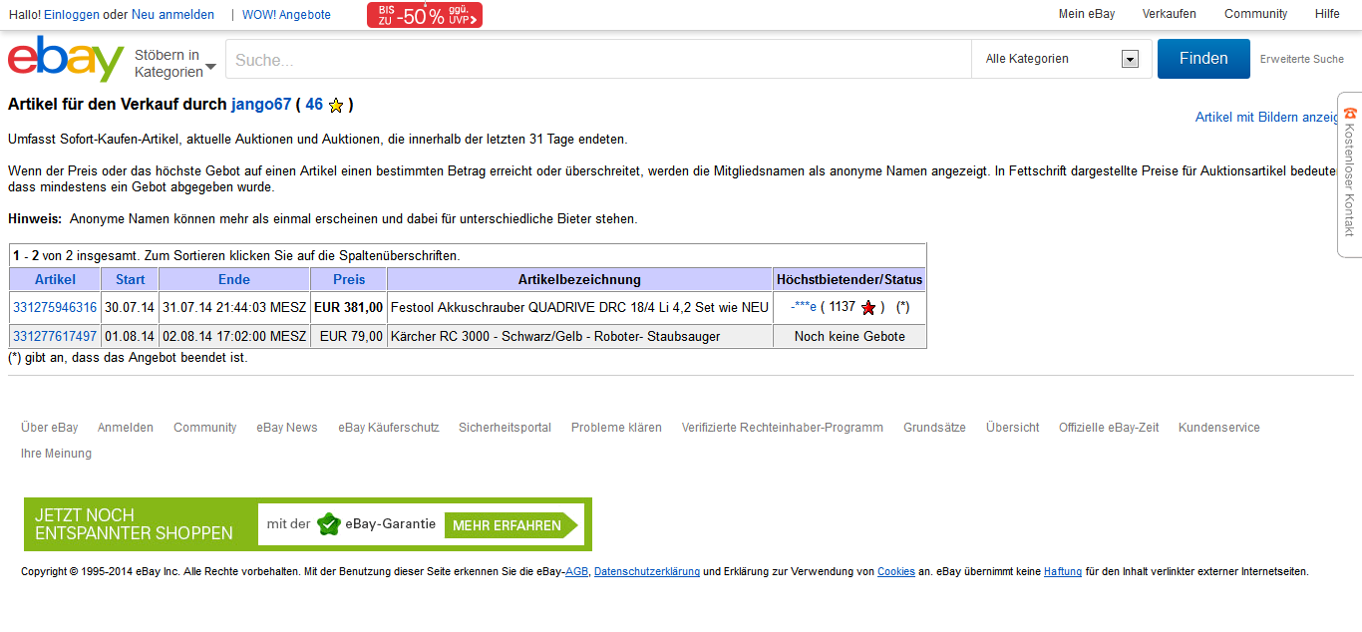Click Ihre Meinung footer link
The width and height of the screenshot is (1362, 632).
[x=56, y=454]
